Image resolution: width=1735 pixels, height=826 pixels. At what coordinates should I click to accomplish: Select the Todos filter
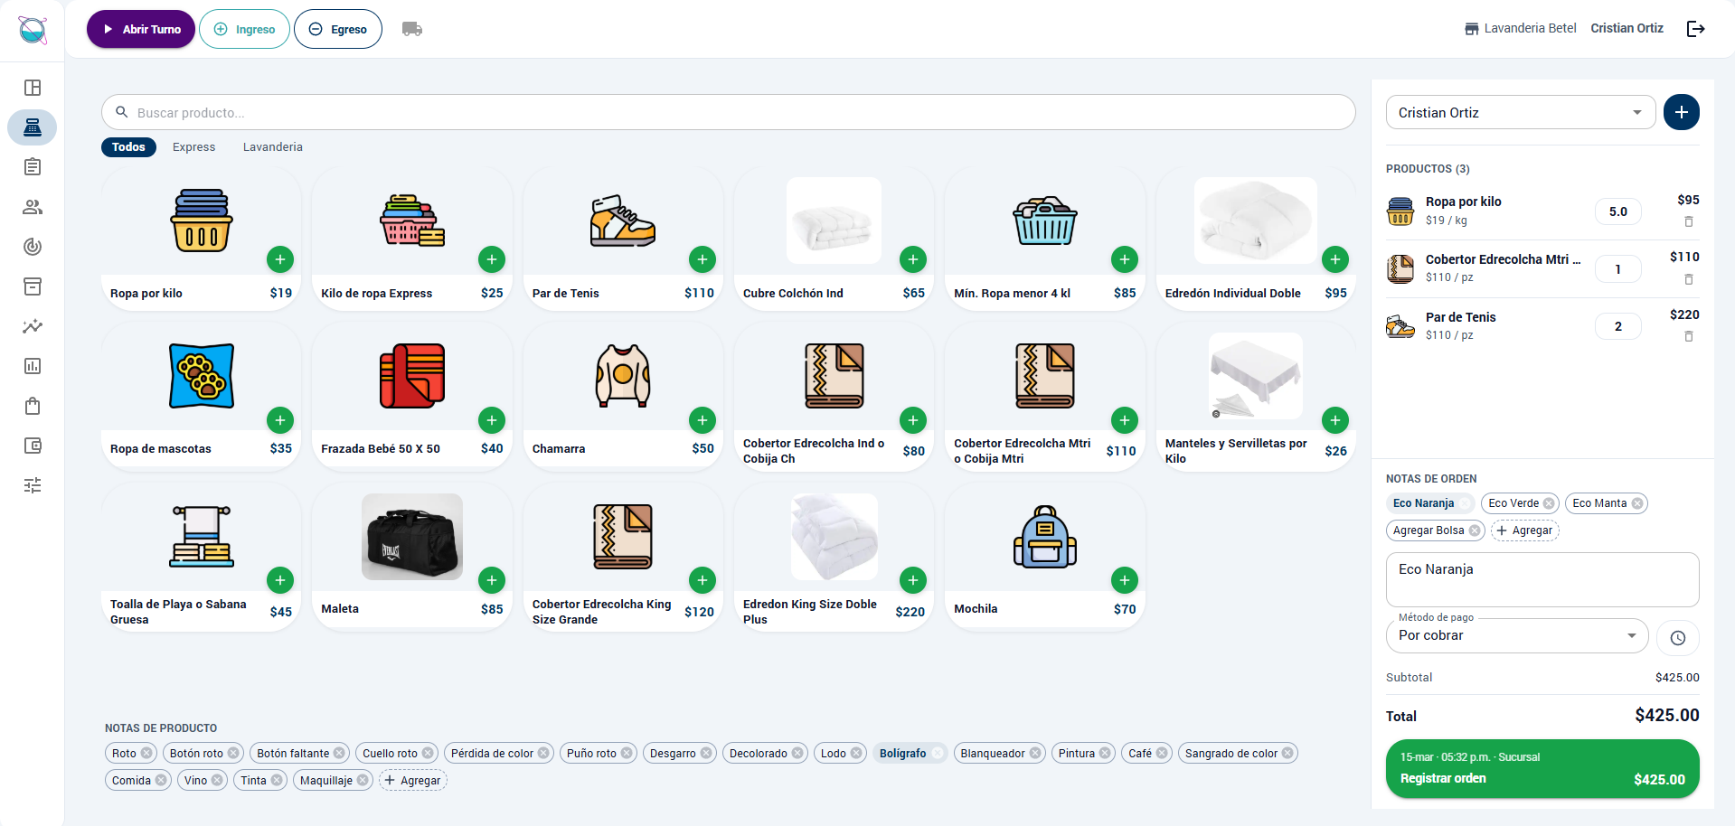pos(128,146)
